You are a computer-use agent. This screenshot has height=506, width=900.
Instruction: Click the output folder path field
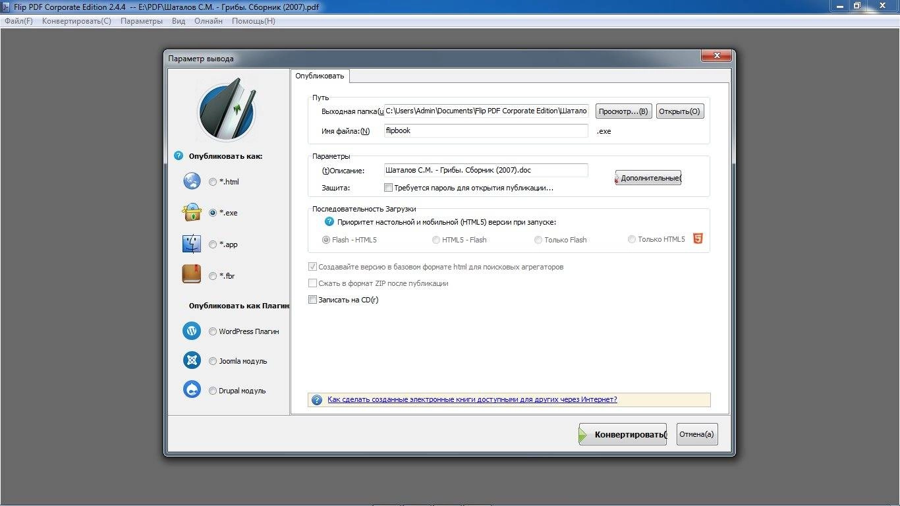coord(486,111)
